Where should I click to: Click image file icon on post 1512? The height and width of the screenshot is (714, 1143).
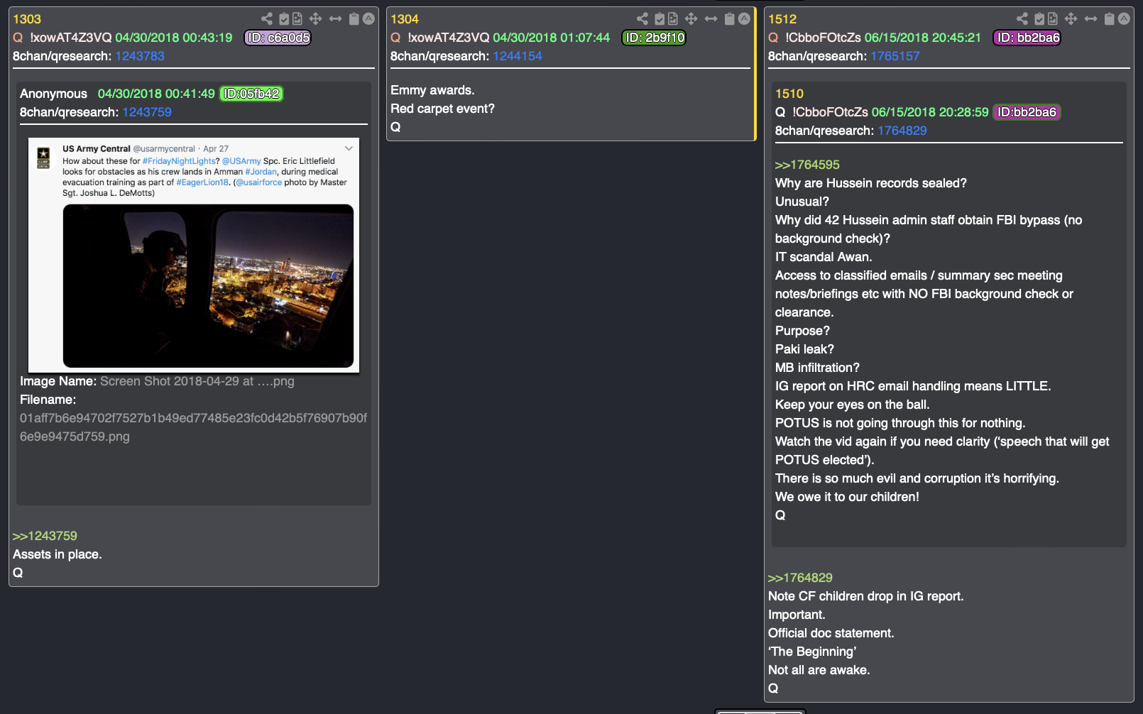click(1052, 19)
